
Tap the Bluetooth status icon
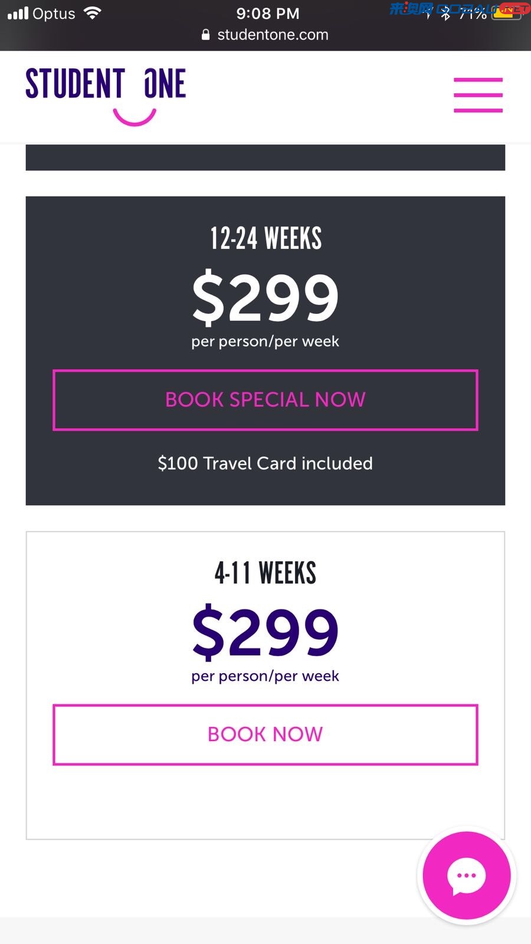click(x=446, y=14)
